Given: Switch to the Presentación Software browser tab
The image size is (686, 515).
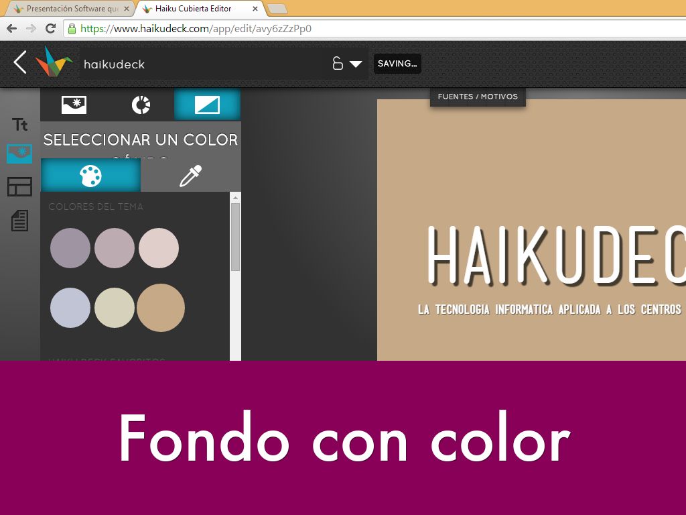Looking at the screenshot, I should click(67, 9).
